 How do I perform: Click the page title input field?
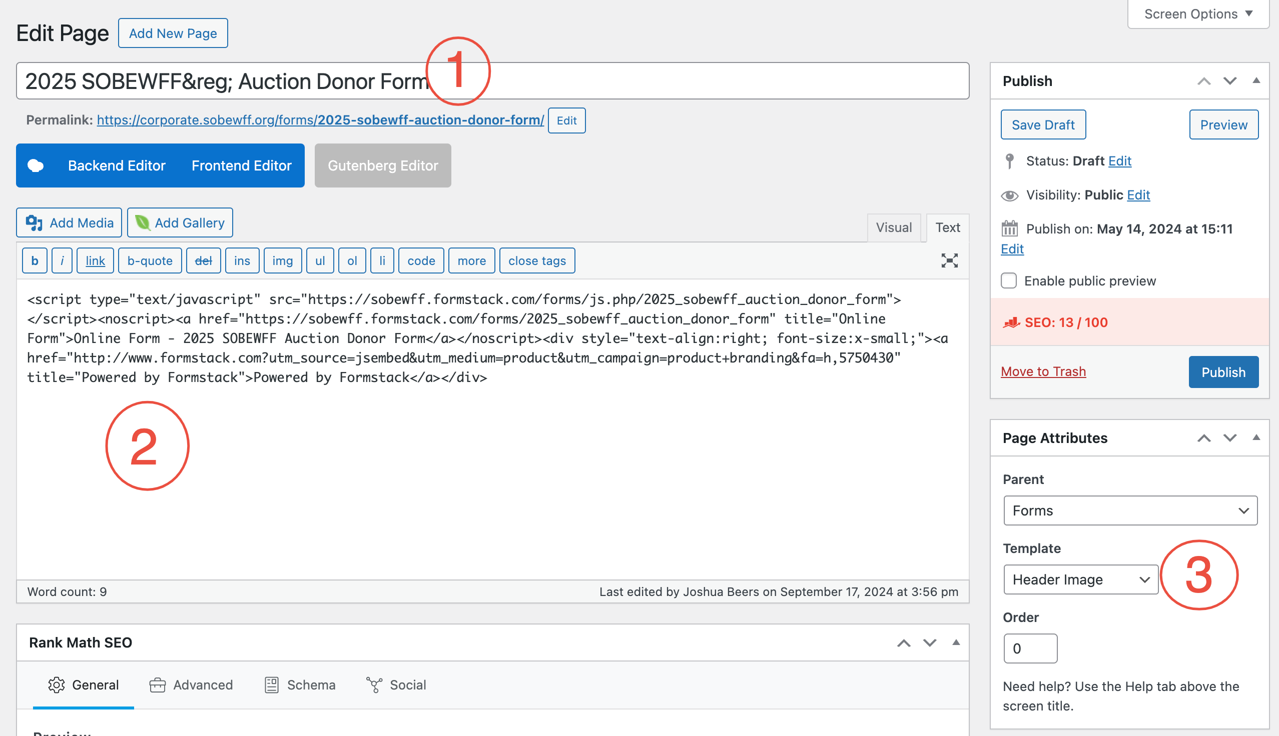click(658, 81)
